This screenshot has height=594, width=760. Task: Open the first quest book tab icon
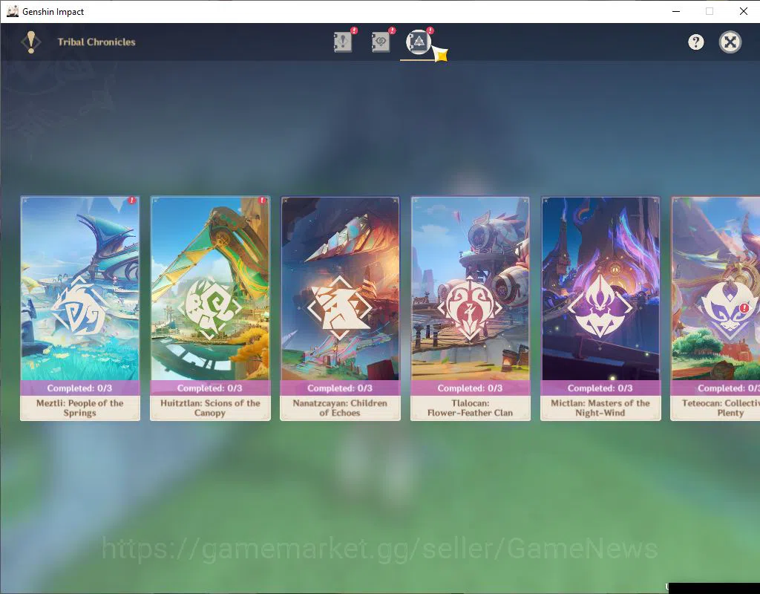(343, 42)
